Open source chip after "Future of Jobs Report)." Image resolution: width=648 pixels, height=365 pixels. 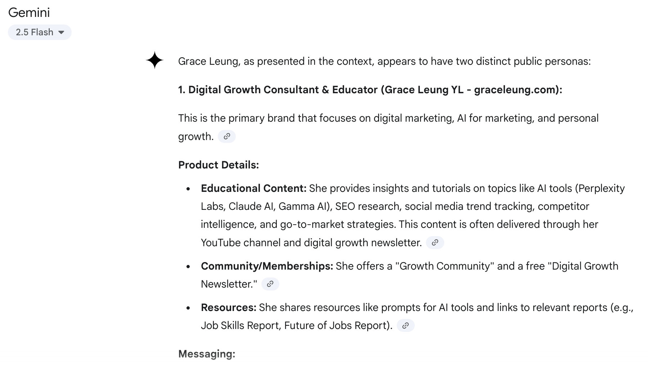point(405,325)
